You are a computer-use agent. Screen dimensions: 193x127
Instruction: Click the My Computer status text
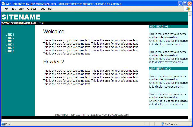click(172, 124)
